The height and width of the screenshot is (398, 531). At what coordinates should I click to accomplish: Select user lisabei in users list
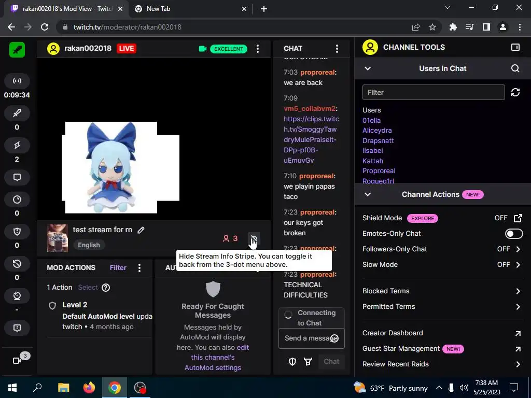tap(372, 151)
